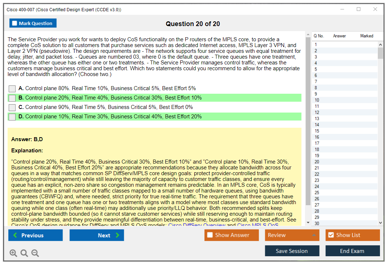Select answer option A checkbox

12,89
